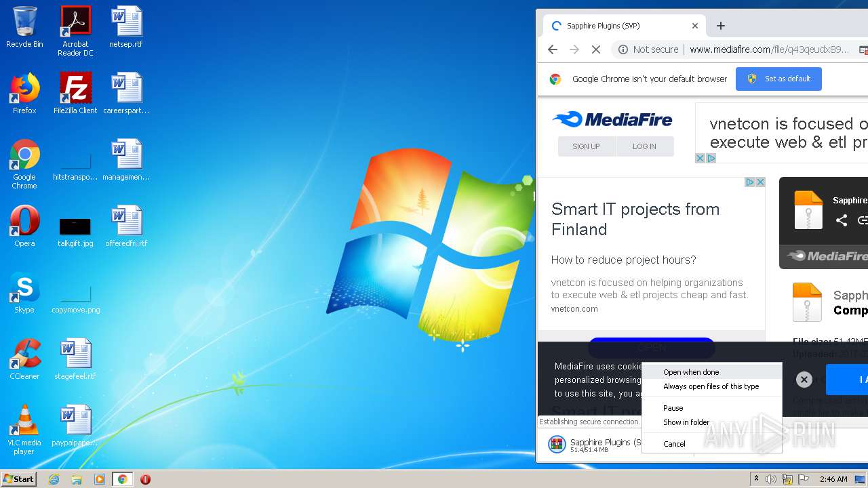Image resolution: width=868 pixels, height=488 pixels.
Task: Click Smart IT projects from Finland headline
Action: click(x=635, y=219)
